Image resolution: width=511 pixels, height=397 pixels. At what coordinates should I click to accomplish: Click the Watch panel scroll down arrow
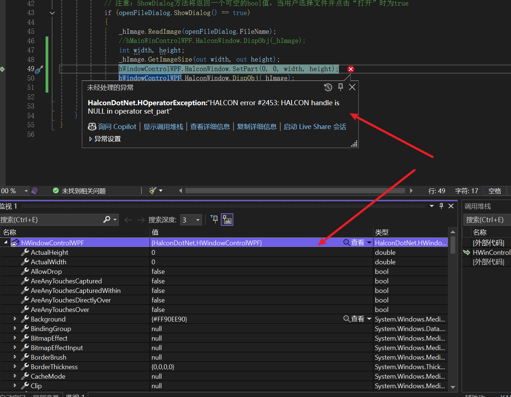pyautogui.click(x=453, y=387)
